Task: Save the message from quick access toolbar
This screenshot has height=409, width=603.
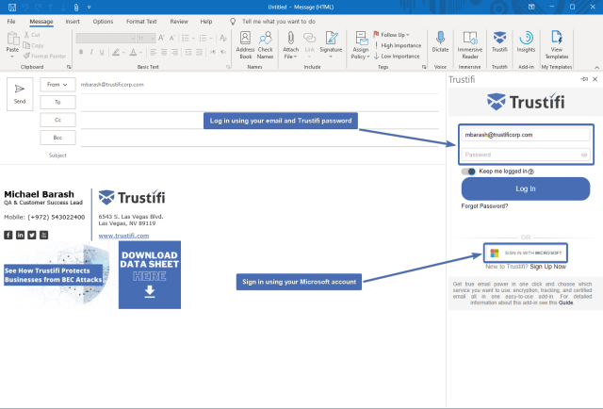Action: (12, 7)
